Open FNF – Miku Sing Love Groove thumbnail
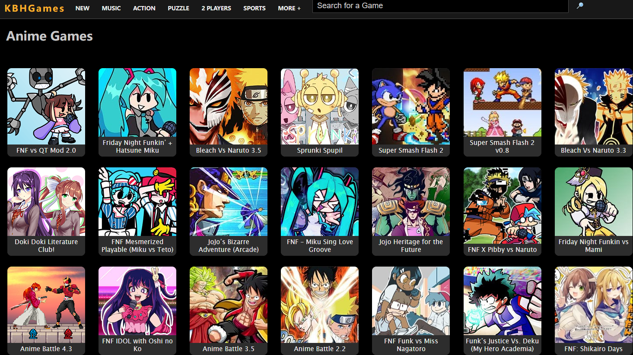This screenshot has width=633, height=355. 320,202
